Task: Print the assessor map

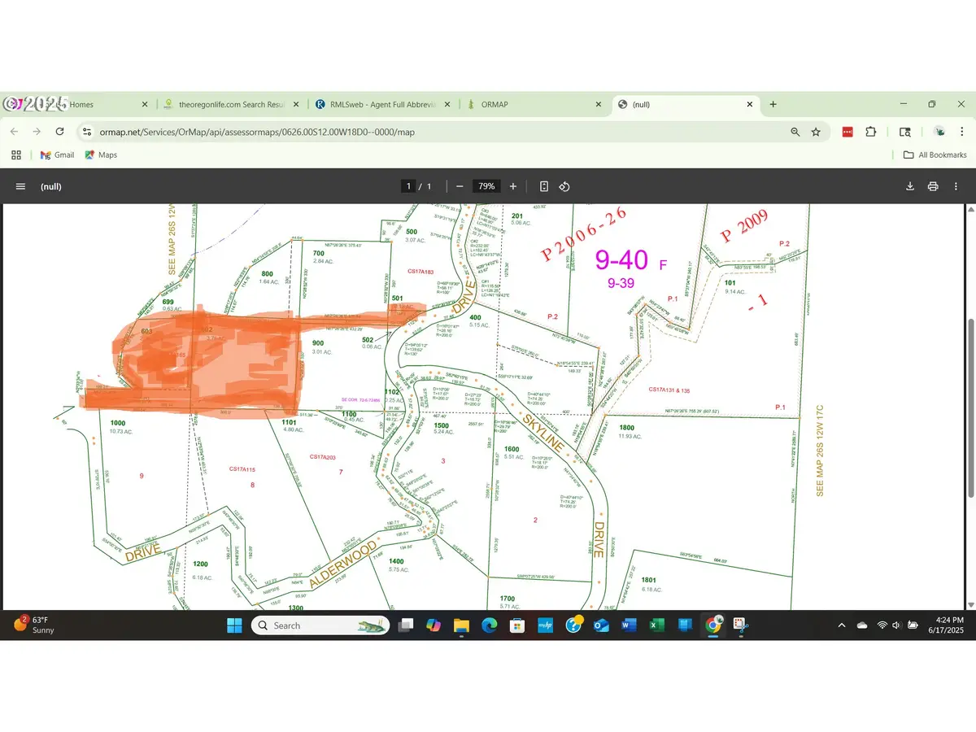Action: tap(933, 186)
